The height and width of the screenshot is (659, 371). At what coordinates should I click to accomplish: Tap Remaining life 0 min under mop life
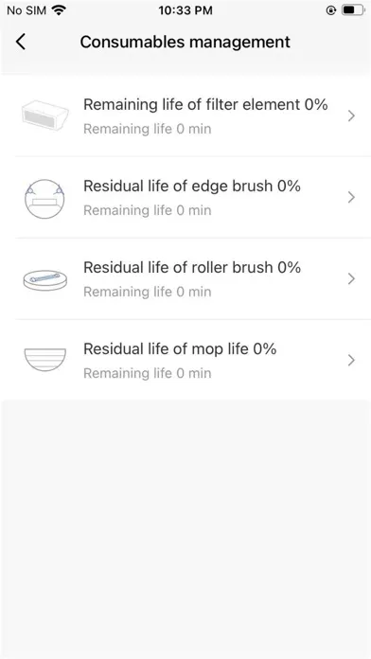(x=147, y=373)
